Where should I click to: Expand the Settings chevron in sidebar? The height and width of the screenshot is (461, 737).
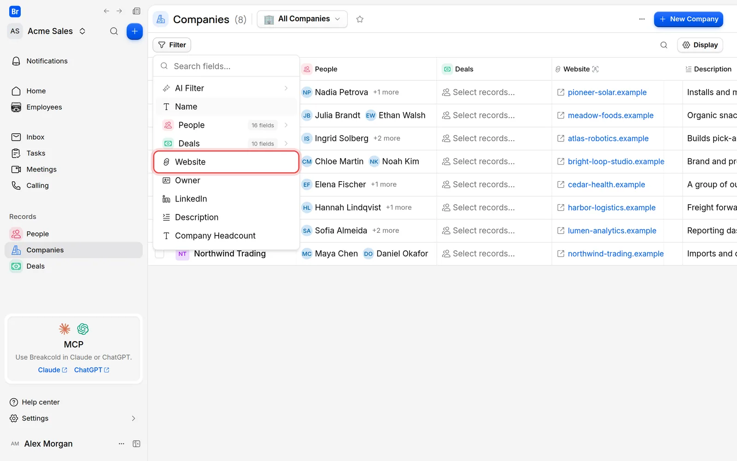click(134, 419)
